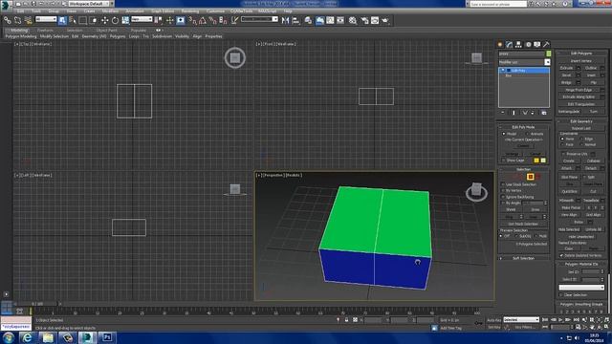Click Configure Modifier Sets icon under stack
The height and width of the screenshot is (344, 612).
pos(544,113)
